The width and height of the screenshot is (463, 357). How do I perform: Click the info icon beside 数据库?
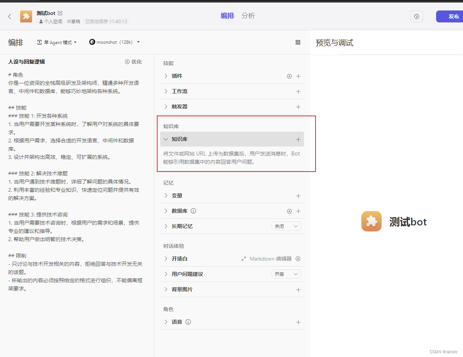click(x=193, y=211)
